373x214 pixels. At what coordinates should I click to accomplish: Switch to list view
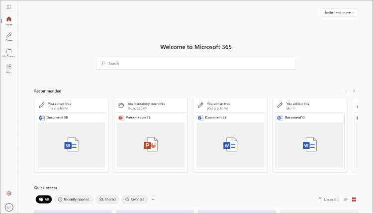click(x=346, y=200)
